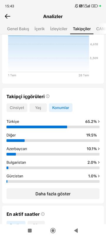This screenshot has width=106, height=237.
Task: Tap Android recent apps square button
Action: (x=30, y=230)
